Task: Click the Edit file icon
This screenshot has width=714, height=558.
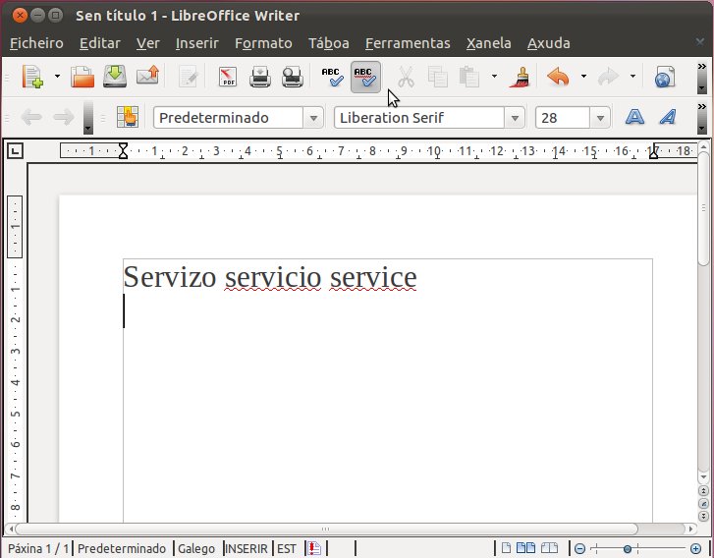Action: [188, 77]
